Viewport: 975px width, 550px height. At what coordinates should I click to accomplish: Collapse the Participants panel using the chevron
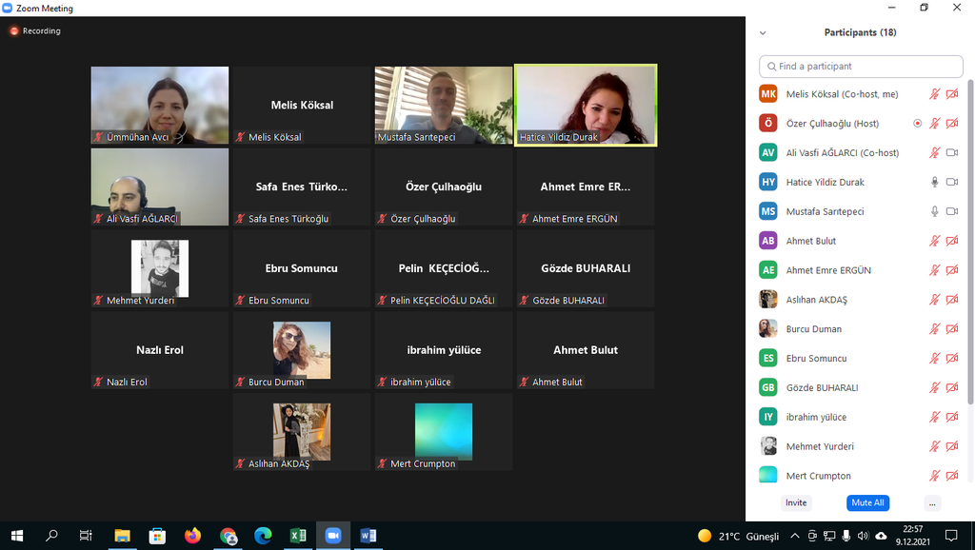pyautogui.click(x=763, y=32)
